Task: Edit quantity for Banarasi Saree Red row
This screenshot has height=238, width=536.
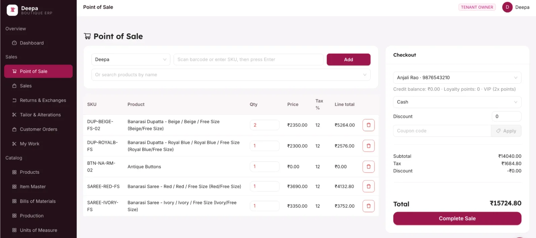Action: (265, 186)
